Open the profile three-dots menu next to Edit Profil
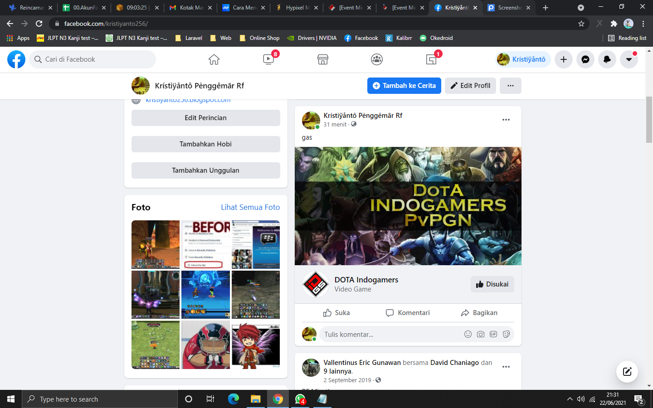The width and height of the screenshot is (653, 408). 511,86
